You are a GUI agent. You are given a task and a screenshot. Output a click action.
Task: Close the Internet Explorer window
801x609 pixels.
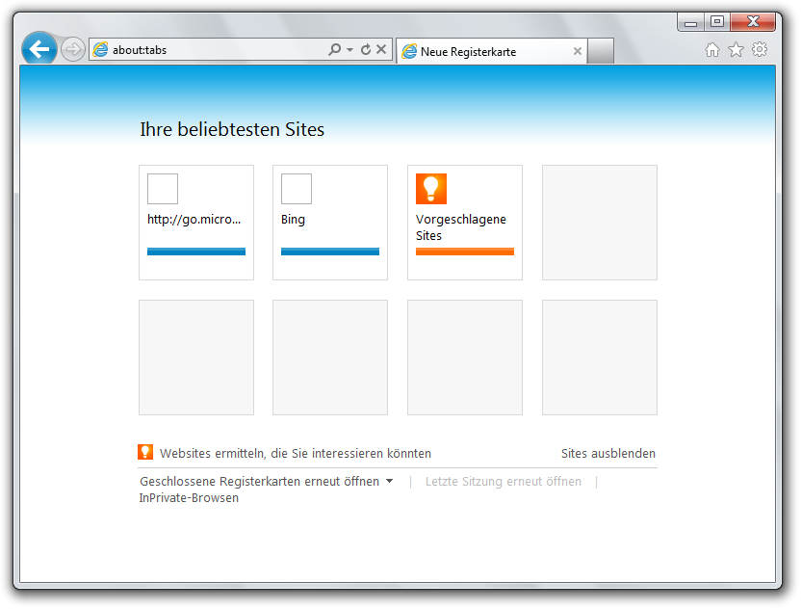753,22
